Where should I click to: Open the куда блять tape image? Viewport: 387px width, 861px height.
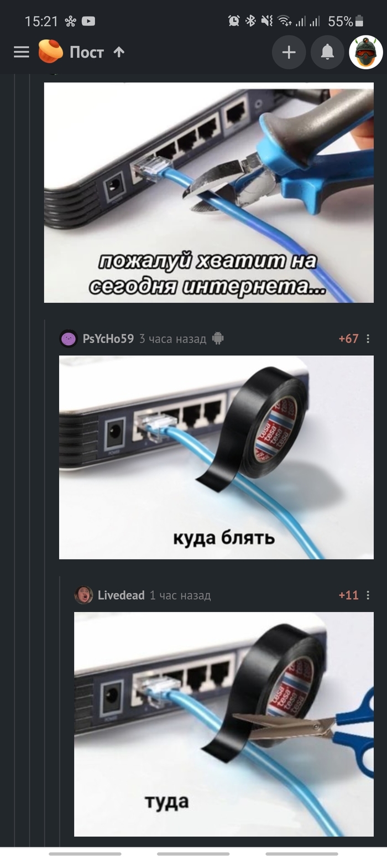[x=216, y=457]
